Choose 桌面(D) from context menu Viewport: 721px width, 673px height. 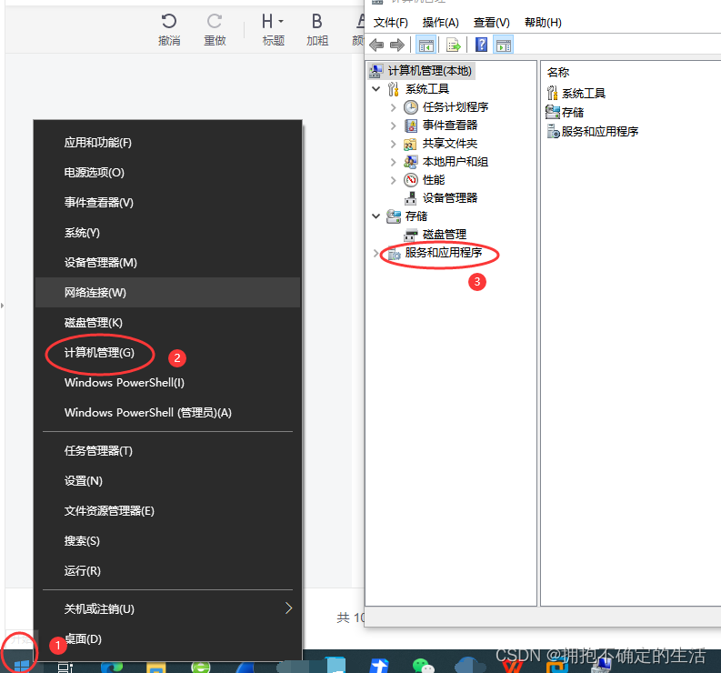point(168,638)
